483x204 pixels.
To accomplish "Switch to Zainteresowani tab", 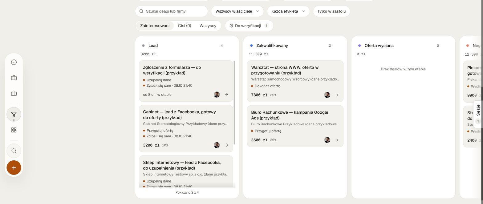I will 155,26.
